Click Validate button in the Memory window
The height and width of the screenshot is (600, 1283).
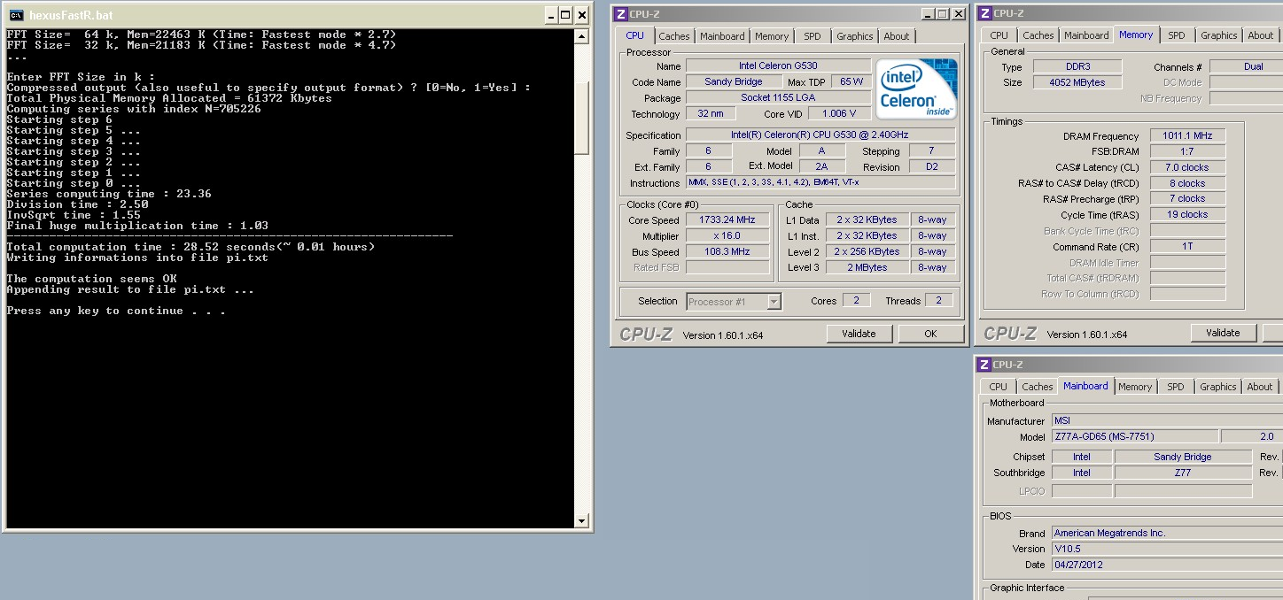click(x=1223, y=333)
